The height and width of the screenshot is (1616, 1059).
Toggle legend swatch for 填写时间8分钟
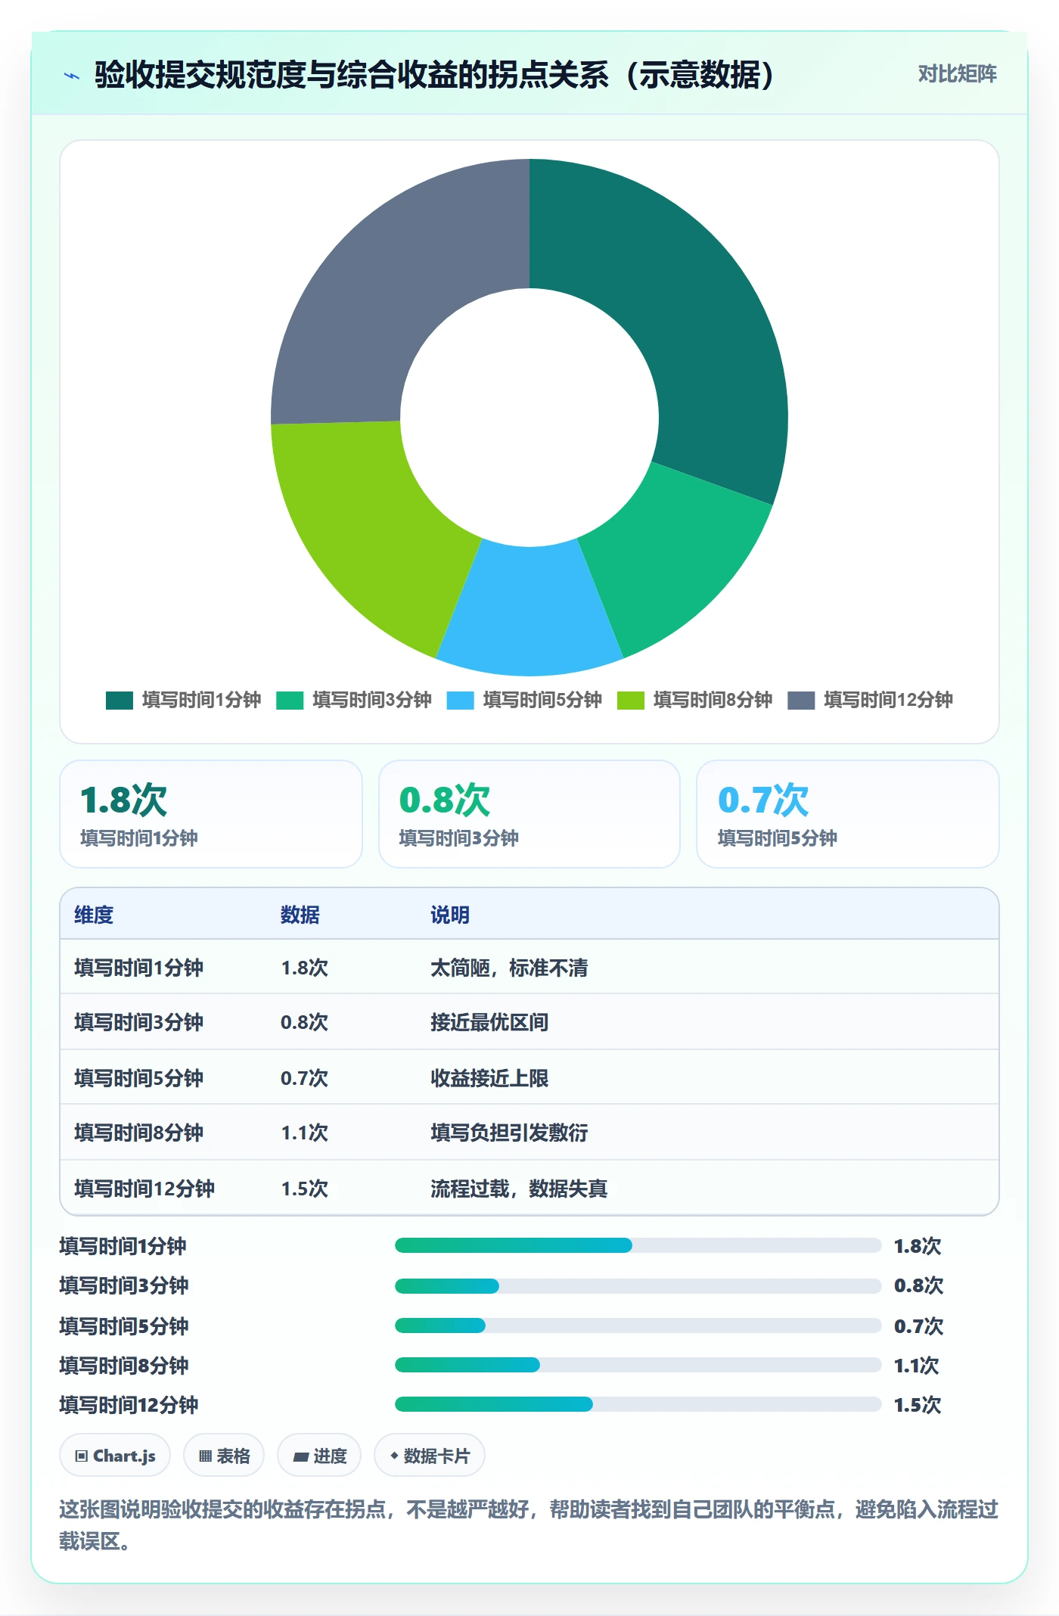tap(631, 701)
